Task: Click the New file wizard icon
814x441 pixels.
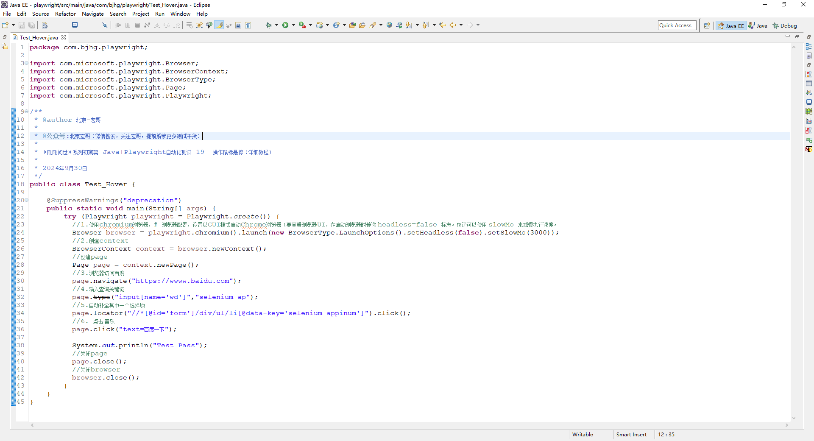Action: pyautogui.click(x=6, y=25)
